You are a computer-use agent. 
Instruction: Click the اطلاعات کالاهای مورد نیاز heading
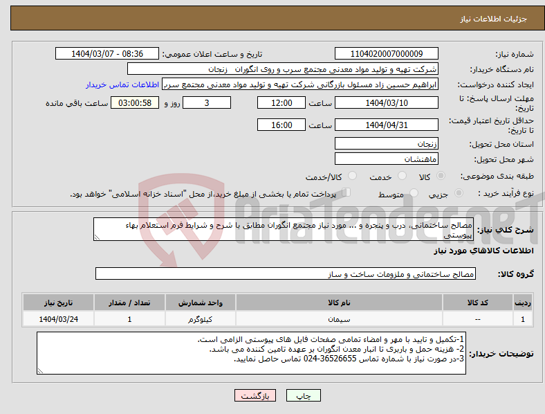coord(483,251)
